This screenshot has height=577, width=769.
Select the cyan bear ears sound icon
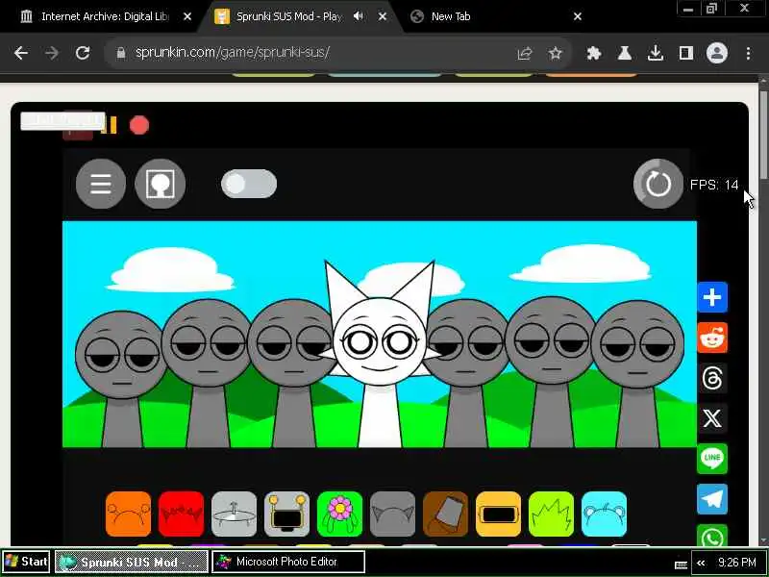(x=605, y=514)
